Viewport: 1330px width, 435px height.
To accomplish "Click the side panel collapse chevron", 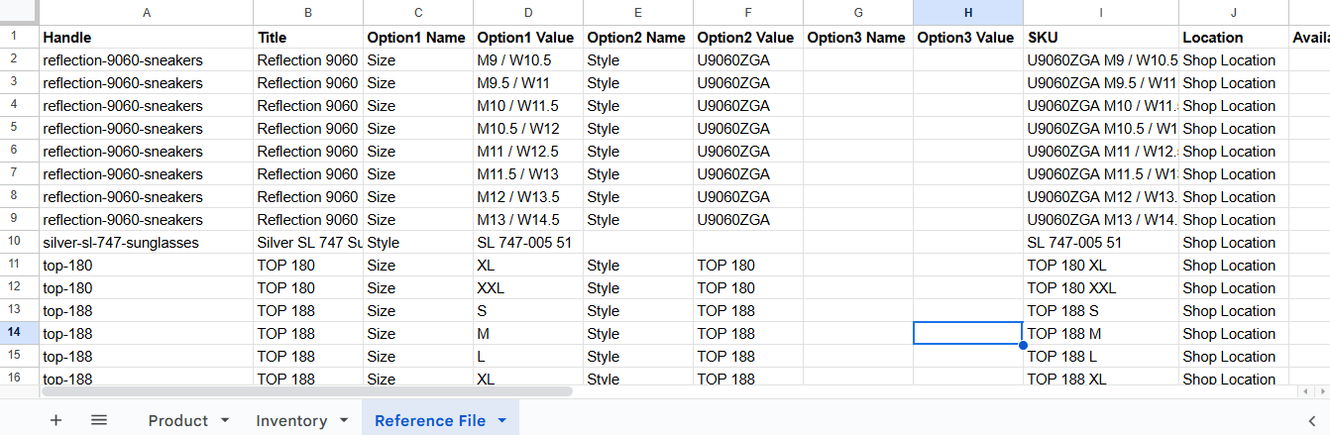I will tap(1311, 421).
